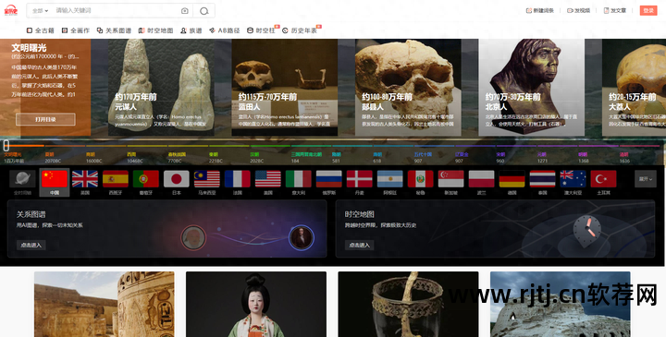This screenshot has height=337, width=666.
Task: Jump to 宋朝 960 on timeline
Action: click(500, 158)
